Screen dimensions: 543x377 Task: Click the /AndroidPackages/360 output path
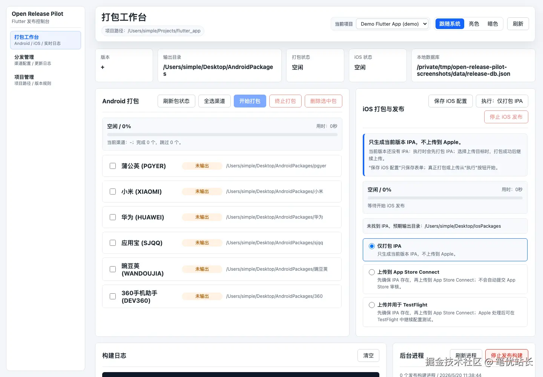tap(275, 296)
